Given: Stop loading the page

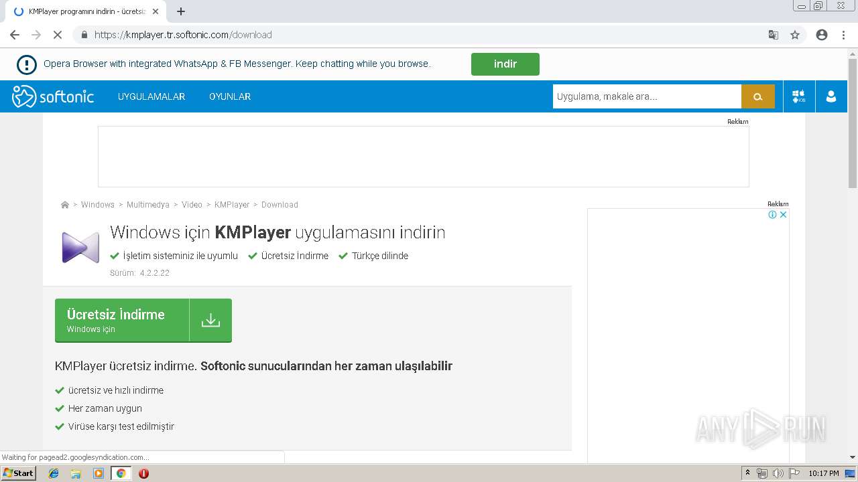Looking at the screenshot, I should (58, 35).
